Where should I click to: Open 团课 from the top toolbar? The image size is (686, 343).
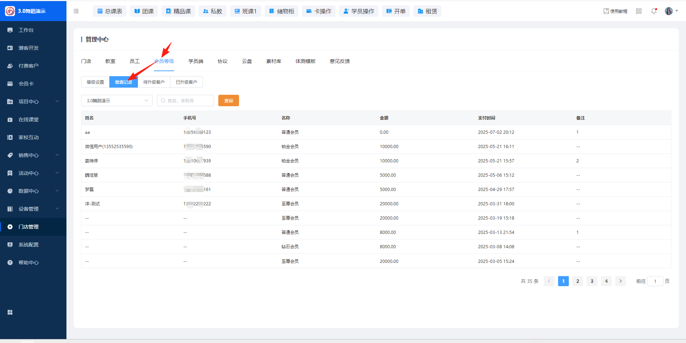(x=144, y=11)
